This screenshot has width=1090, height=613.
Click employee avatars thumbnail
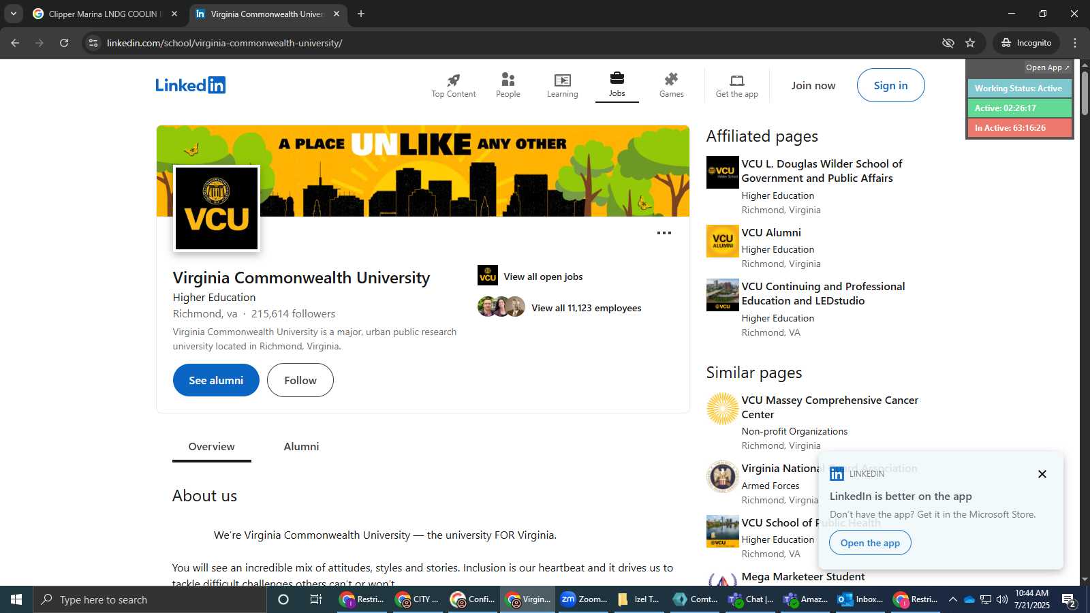[x=501, y=307]
